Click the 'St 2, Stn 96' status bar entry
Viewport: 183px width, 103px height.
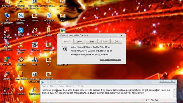[152, 100]
